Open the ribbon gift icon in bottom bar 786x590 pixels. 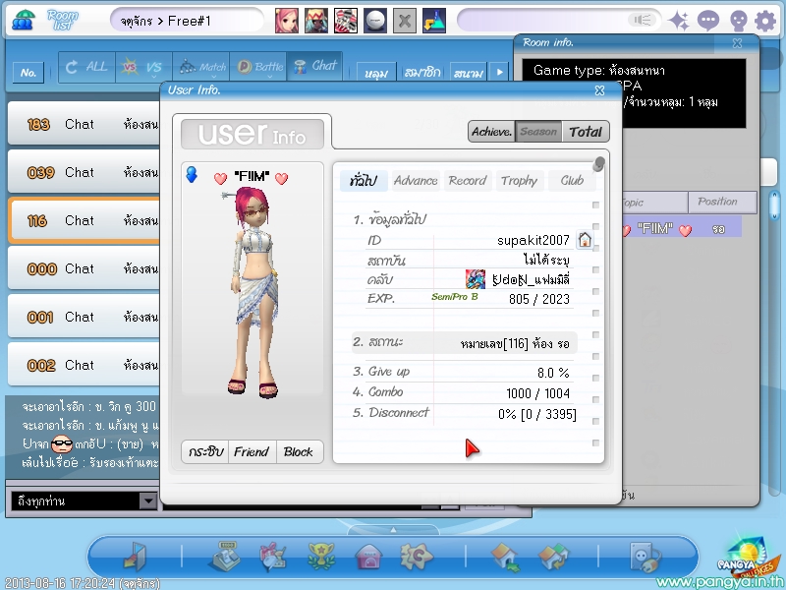click(273, 557)
